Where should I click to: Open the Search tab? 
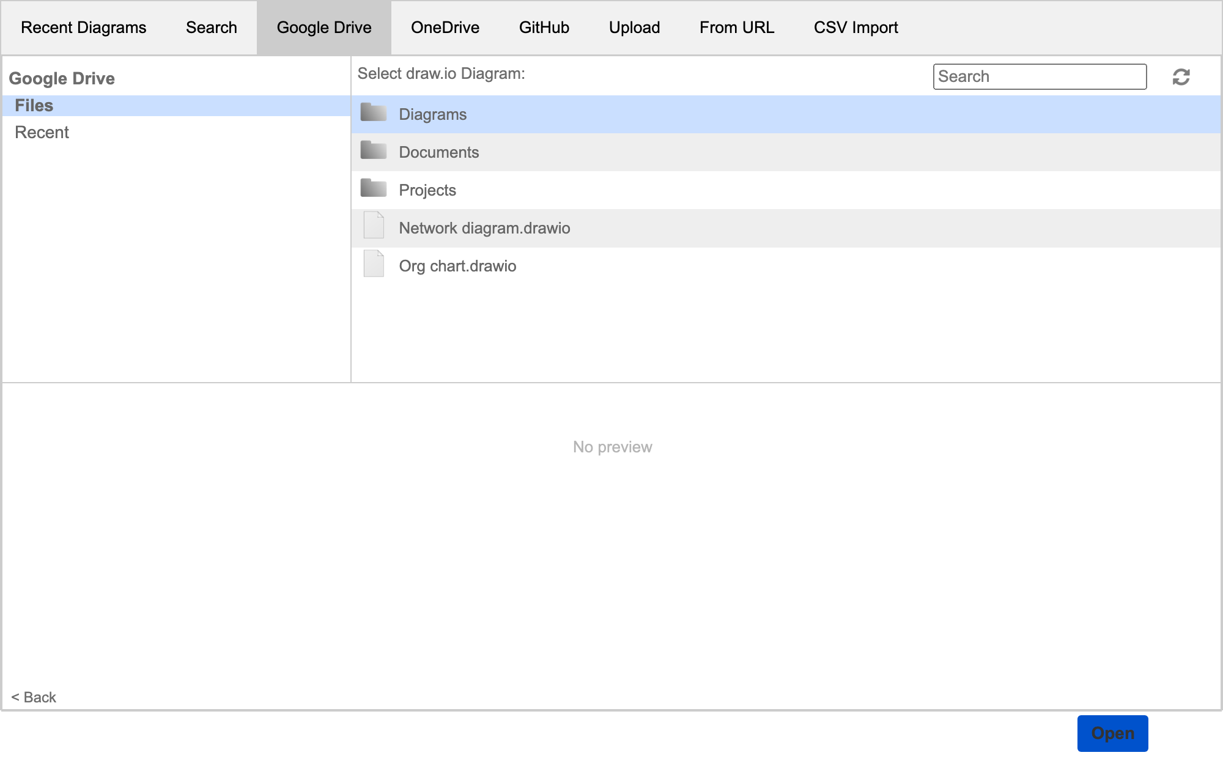[x=212, y=28]
